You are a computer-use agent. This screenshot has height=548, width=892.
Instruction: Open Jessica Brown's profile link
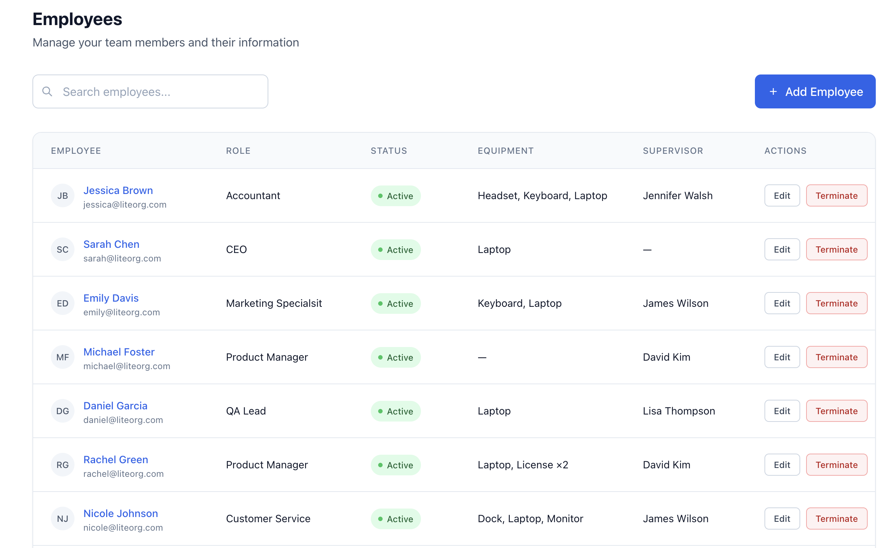coord(118,190)
